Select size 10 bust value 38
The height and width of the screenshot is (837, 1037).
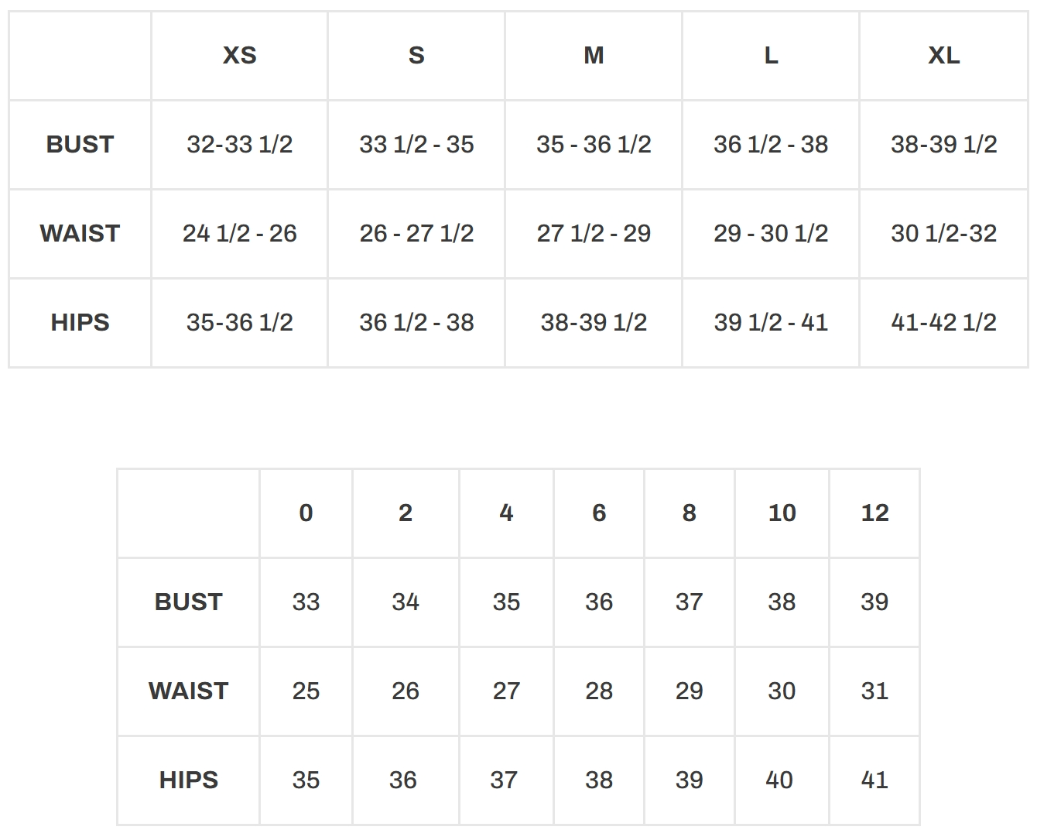[782, 602]
